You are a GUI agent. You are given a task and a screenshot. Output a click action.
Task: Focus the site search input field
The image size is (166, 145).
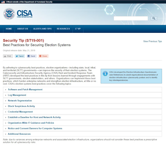[x=131, y=18]
